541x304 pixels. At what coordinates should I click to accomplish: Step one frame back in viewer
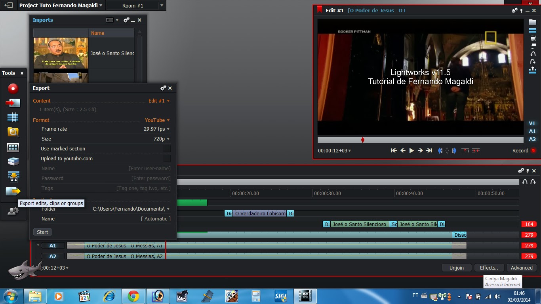coord(403,150)
